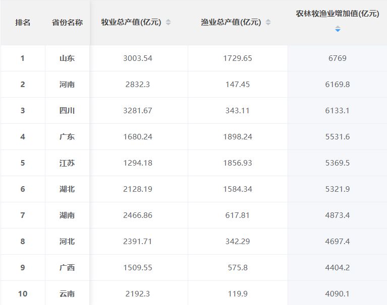Screen dimensions: 387x305
Task: Select province 山东 cell
Action: click(x=67, y=58)
